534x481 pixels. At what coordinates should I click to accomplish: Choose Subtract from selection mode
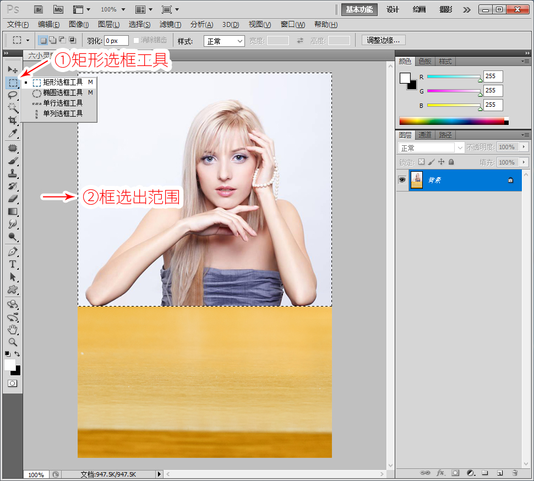62,40
